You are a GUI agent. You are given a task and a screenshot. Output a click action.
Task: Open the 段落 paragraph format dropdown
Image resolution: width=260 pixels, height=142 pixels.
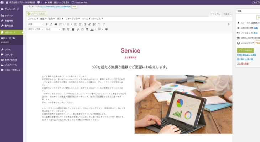(35, 24)
